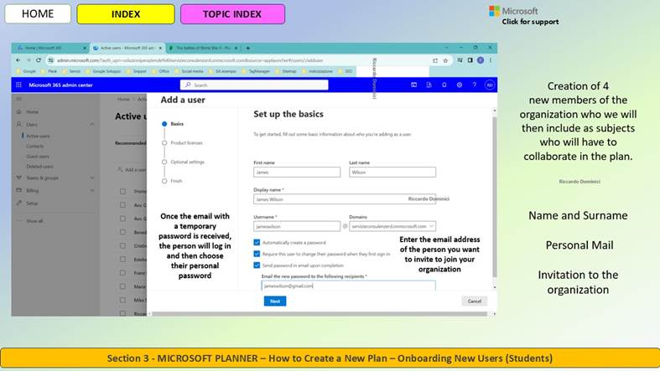
Task: Toggle Send password in email upon completion
Action: coord(257,265)
